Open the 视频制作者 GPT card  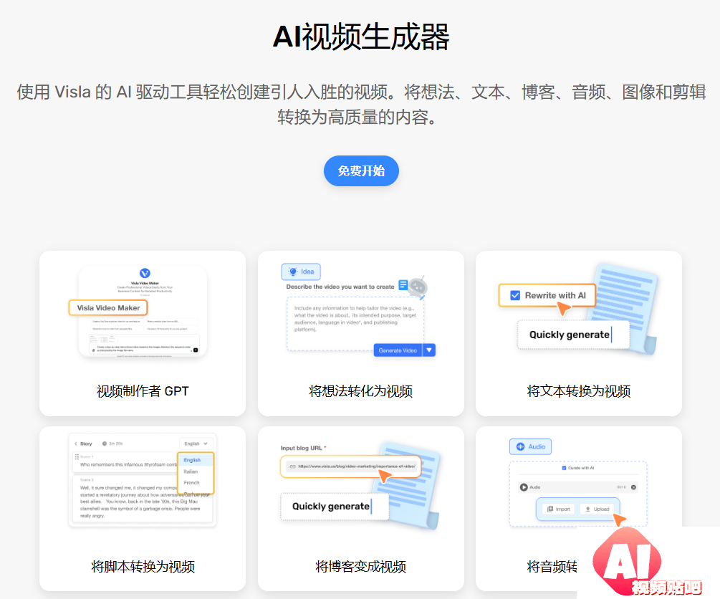143,333
